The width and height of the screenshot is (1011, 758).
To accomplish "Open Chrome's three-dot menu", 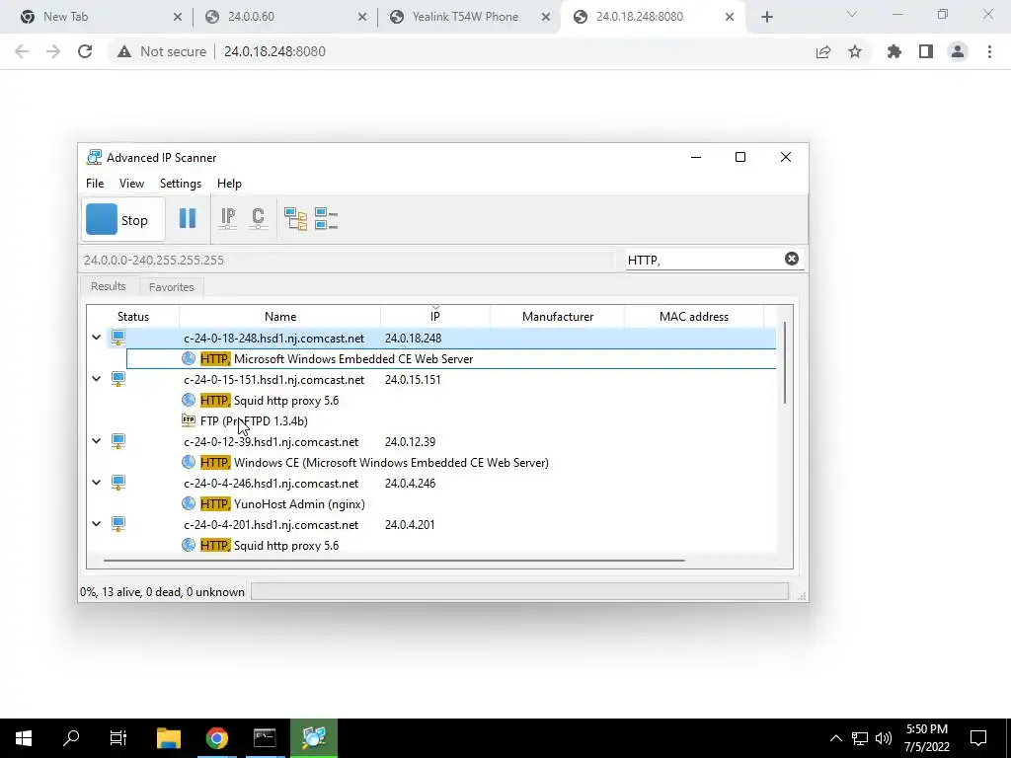I will click(989, 51).
